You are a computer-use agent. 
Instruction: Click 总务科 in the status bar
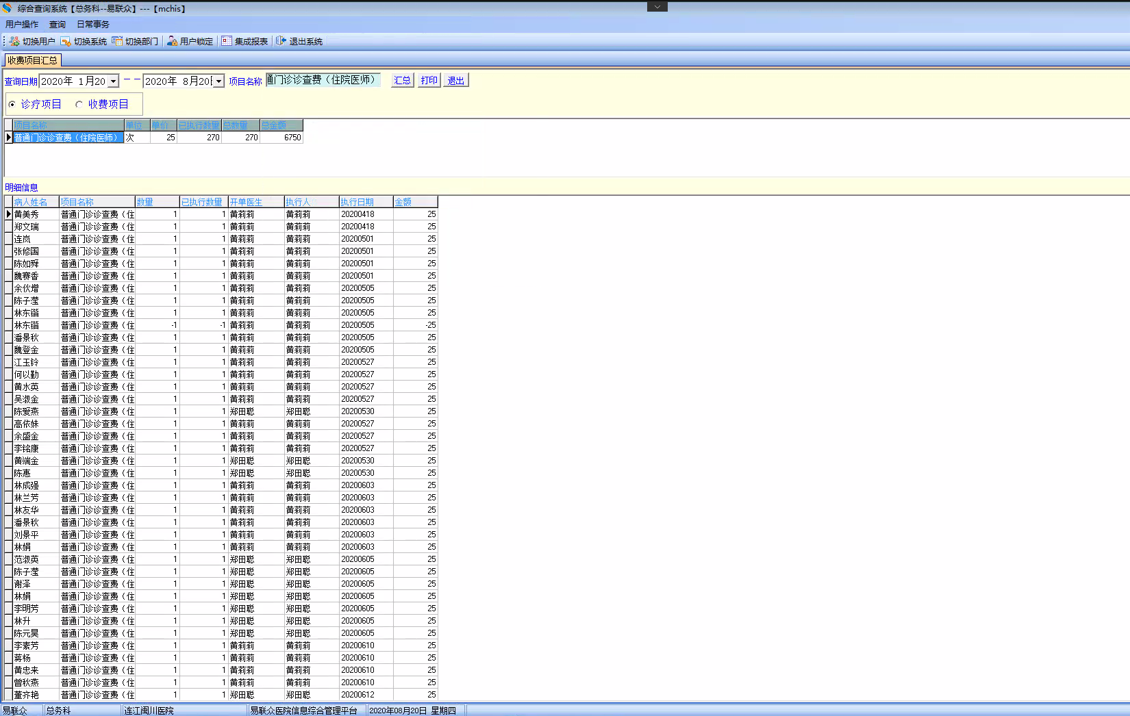pyautogui.click(x=58, y=711)
